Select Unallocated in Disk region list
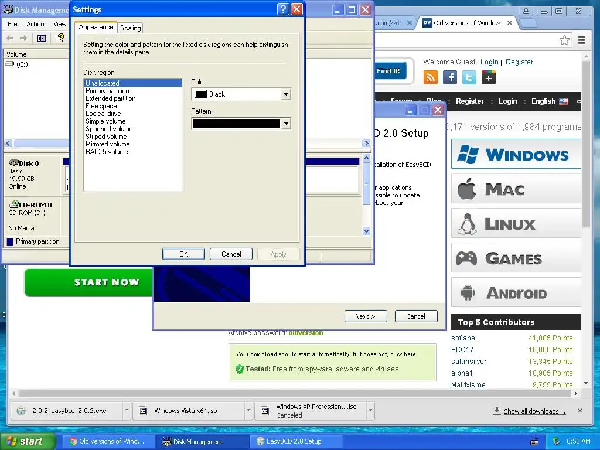The width and height of the screenshot is (600, 450). [133, 83]
